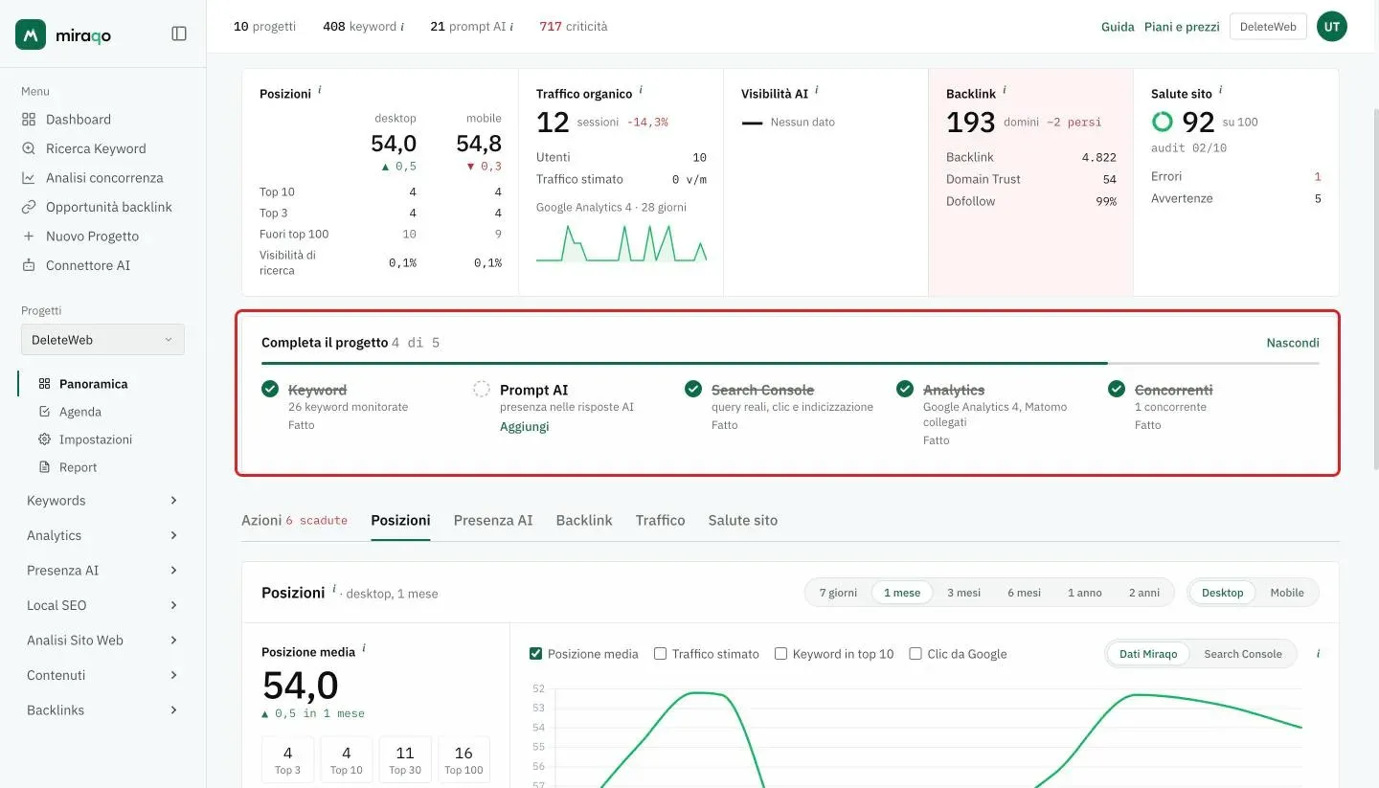Expand the Analytics sidebar section
The image size is (1379, 788).
click(x=102, y=535)
